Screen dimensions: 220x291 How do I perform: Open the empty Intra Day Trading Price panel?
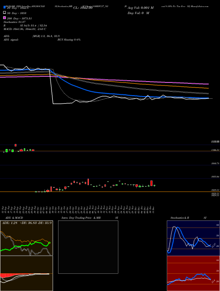(88, 247)
